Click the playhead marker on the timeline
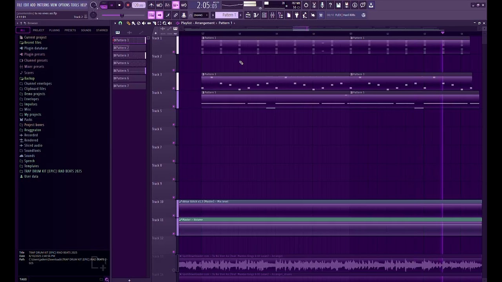 tap(443, 33)
